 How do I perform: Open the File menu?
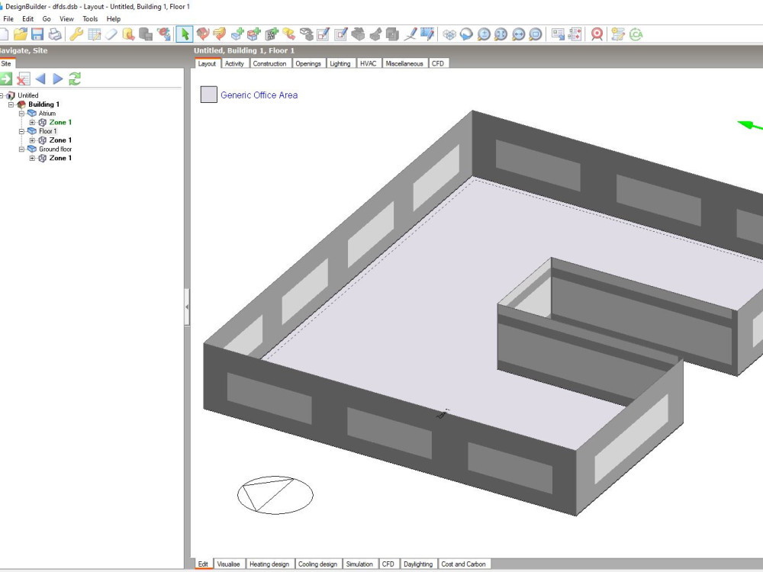coord(8,19)
